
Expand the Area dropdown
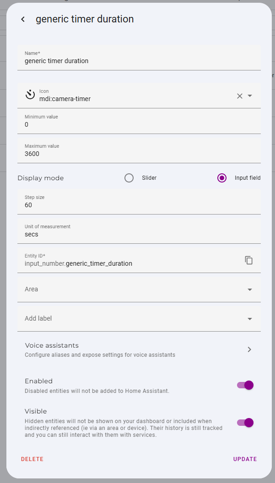click(250, 290)
